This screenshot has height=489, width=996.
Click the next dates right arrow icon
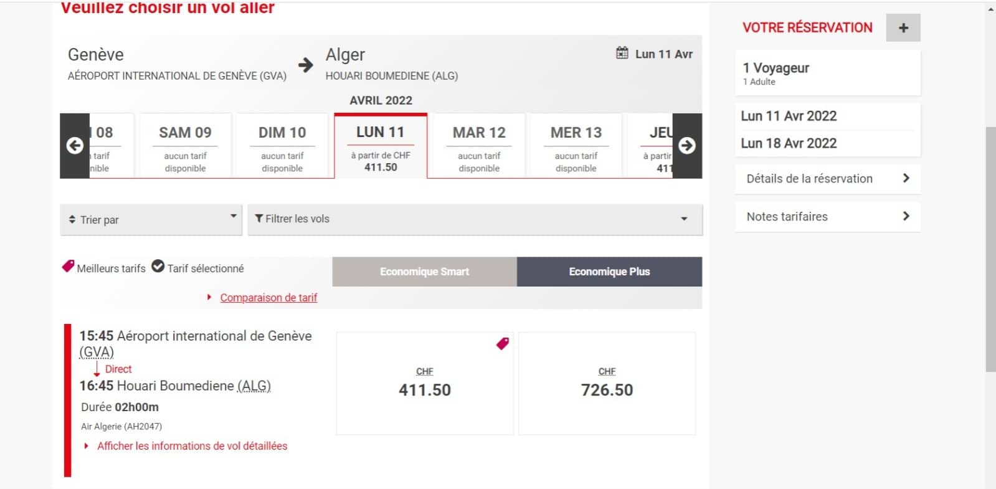click(x=687, y=146)
